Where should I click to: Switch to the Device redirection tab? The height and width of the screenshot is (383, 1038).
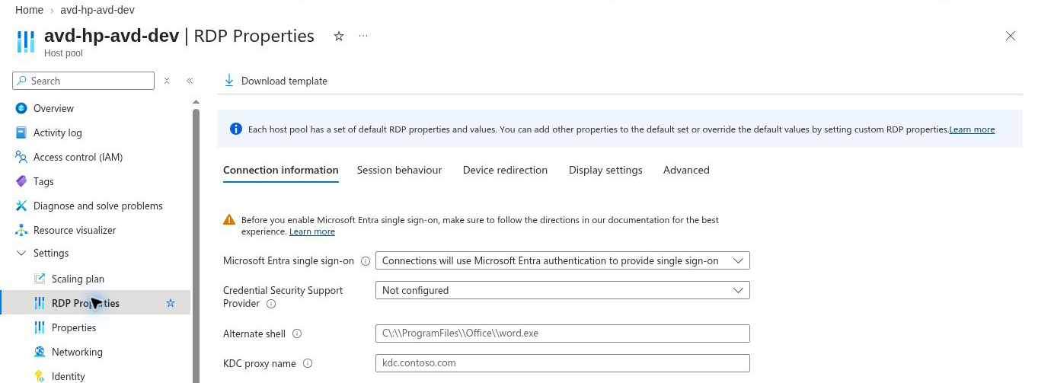[506, 170]
